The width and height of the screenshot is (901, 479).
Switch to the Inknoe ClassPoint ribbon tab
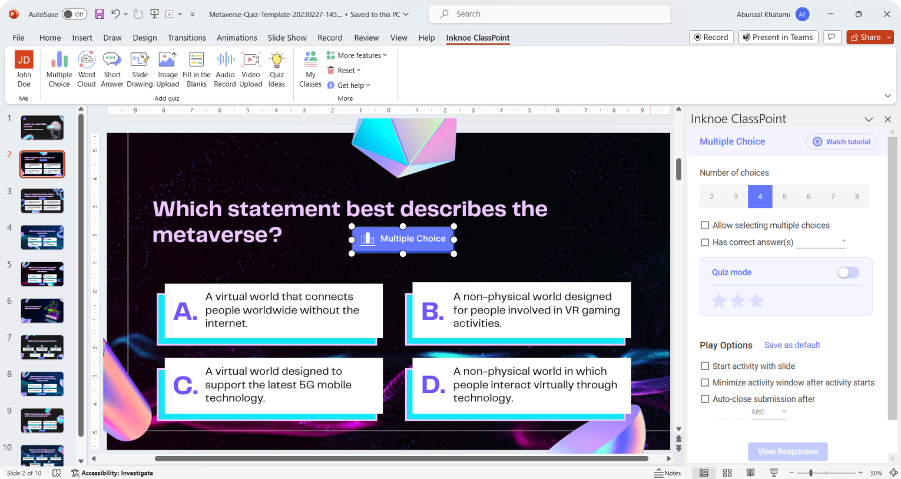tap(478, 37)
